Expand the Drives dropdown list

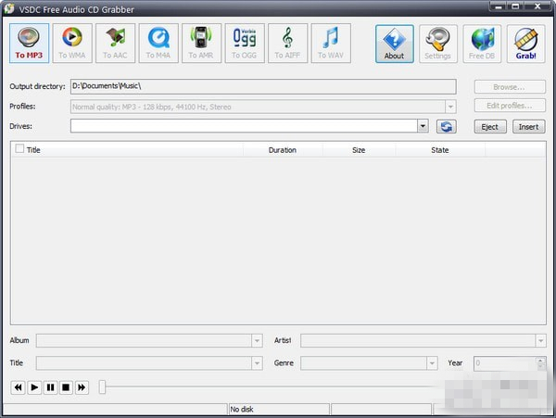coord(423,127)
